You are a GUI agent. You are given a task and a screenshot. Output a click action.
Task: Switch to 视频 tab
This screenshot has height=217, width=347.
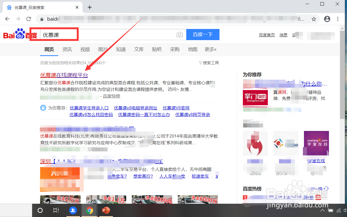(85, 49)
